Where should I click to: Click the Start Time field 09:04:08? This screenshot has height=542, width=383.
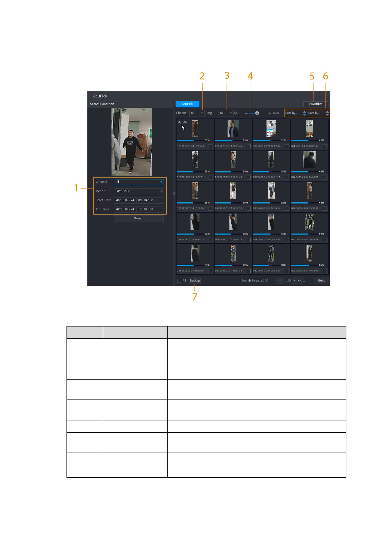[150, 200]
